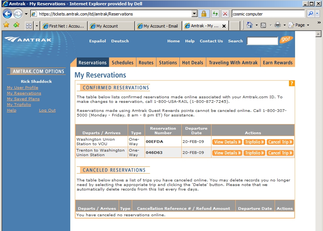This screenshot has height=231, width=323.
Task: Open the Print options dropdown arrow
Action: tap(284, 25)
